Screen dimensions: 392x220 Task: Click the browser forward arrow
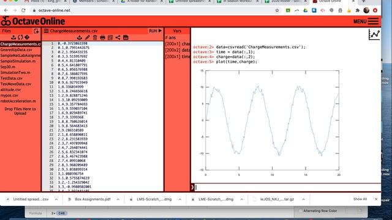(15, 10)
